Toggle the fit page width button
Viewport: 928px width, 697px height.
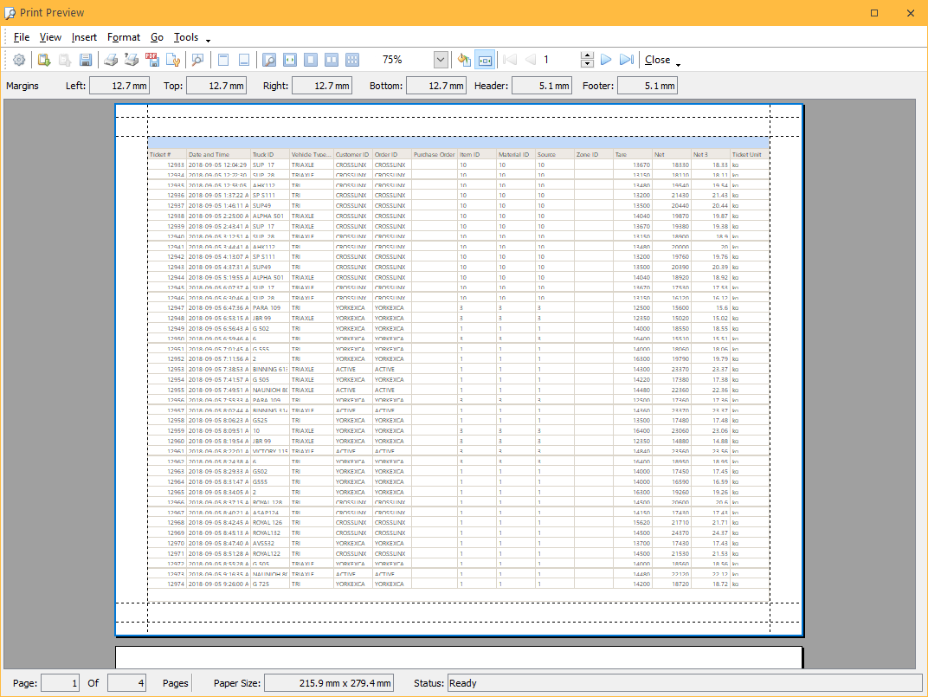click(x=290, y=60)
